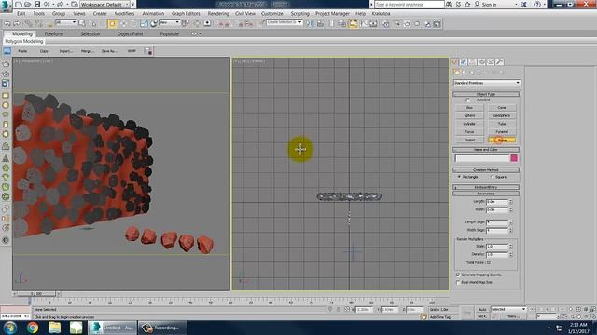Image resolution: width=597 pixels, height=335 pixels.
Task: Click the Recording app in taskbar
Action: [x=161, y=328]
